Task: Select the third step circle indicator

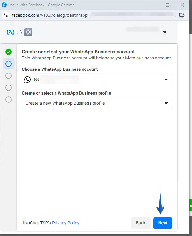Action: click(9, 76)
